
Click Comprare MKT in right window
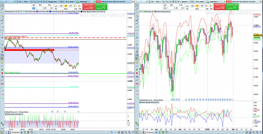(232, 7)
